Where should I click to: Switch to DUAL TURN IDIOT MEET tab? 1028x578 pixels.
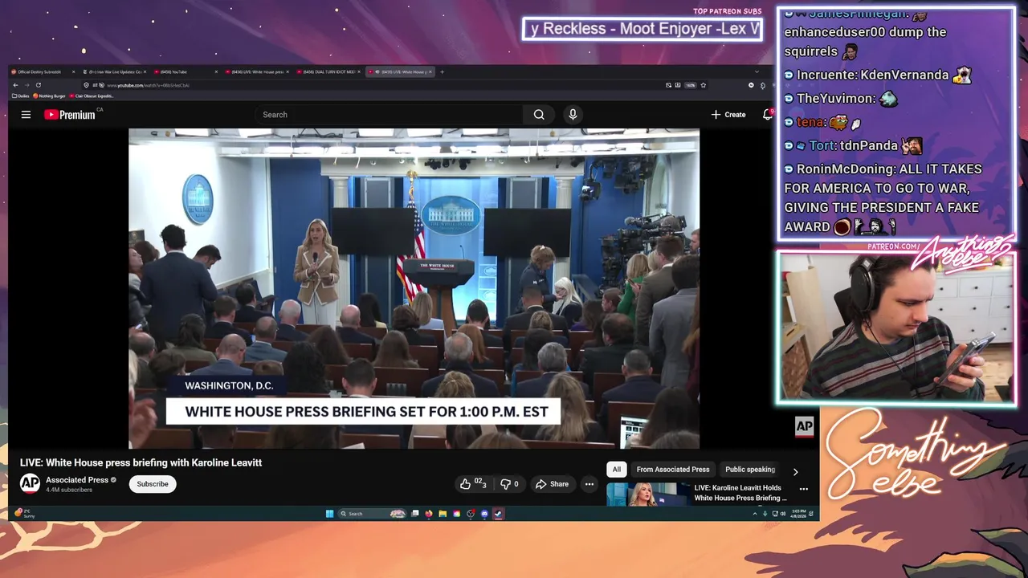[x=328, y=71]
